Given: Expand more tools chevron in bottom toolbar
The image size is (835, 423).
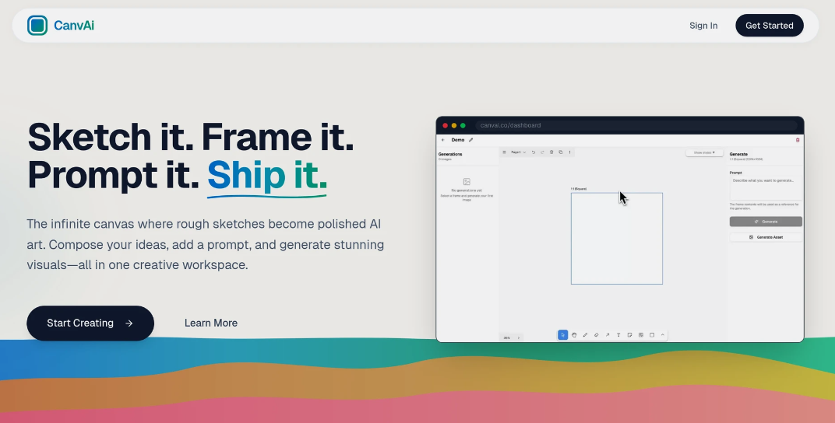Looking at the screenshot, I should point(663,335).
